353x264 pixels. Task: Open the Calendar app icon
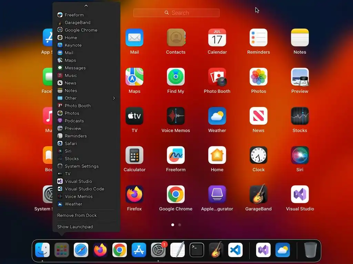tap(217, 37)
